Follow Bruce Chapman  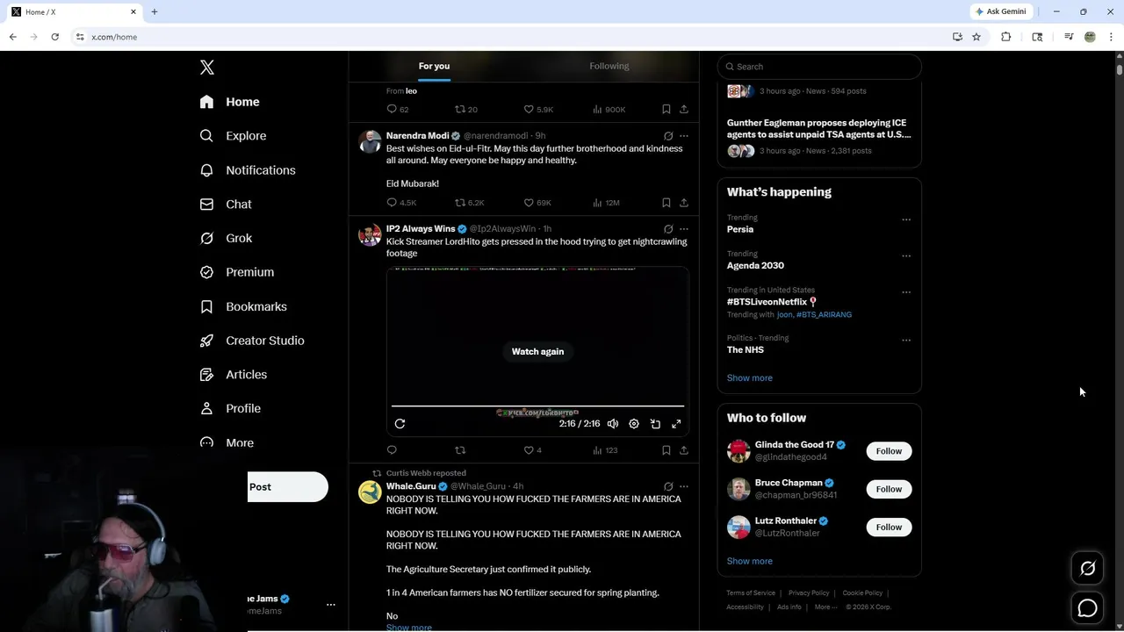click(889, 489)
